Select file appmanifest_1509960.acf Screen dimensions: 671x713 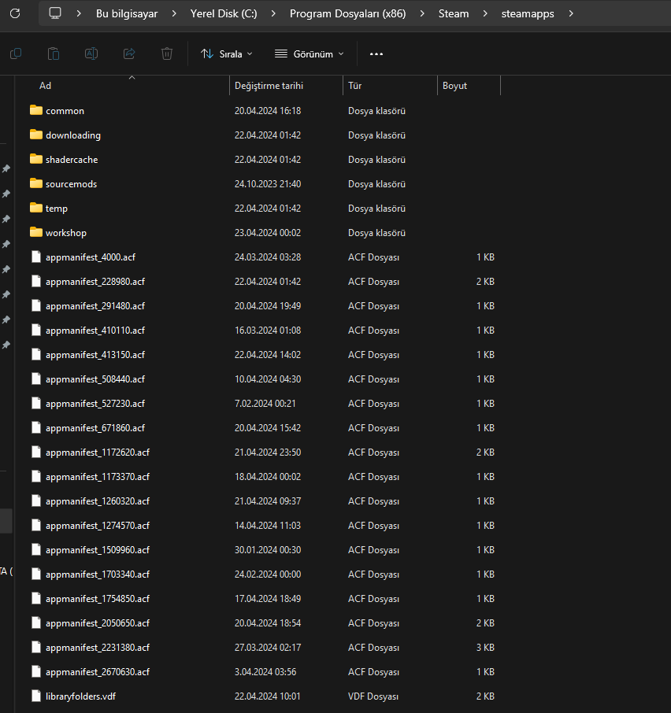coord(98,550)
